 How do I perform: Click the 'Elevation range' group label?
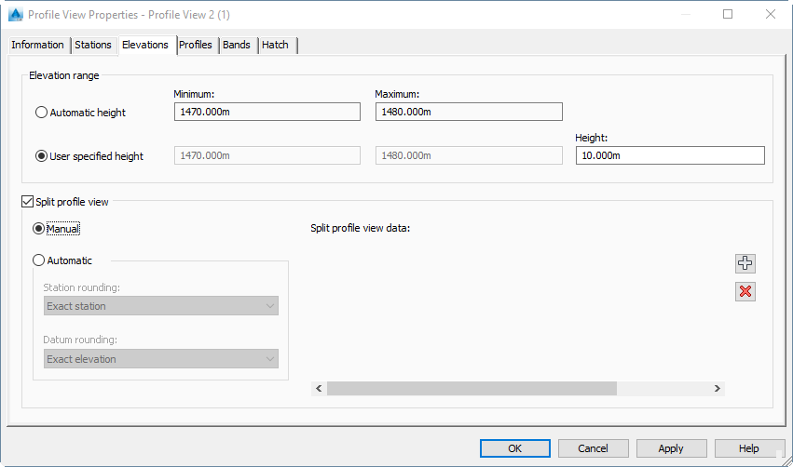click(63, 75)
